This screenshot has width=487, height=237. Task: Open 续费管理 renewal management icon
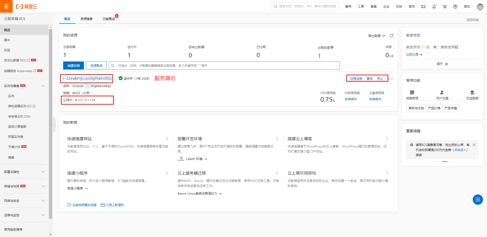tap(412, 93)
